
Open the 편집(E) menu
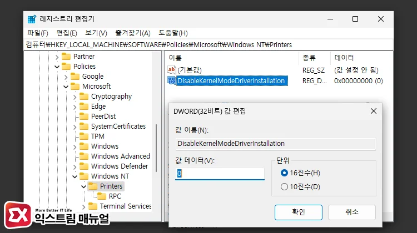coord(67,33)
